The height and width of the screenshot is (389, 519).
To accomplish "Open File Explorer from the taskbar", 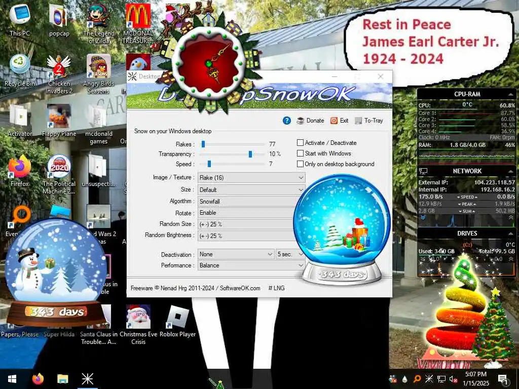I will [x=62, y=379].
